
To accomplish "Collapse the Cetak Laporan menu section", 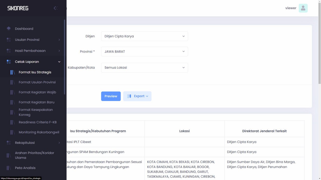I will (59, 62).
